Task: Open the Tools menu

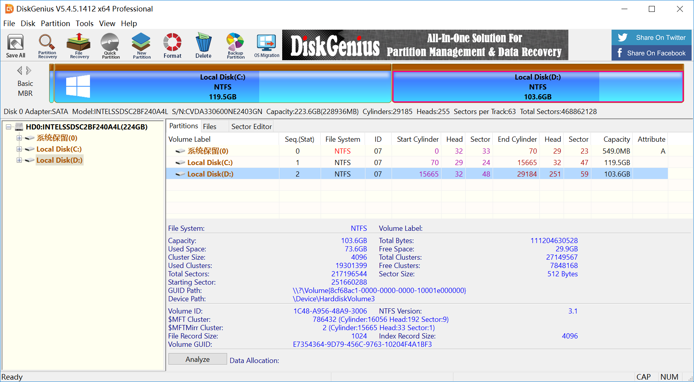Action: point(84,23)
